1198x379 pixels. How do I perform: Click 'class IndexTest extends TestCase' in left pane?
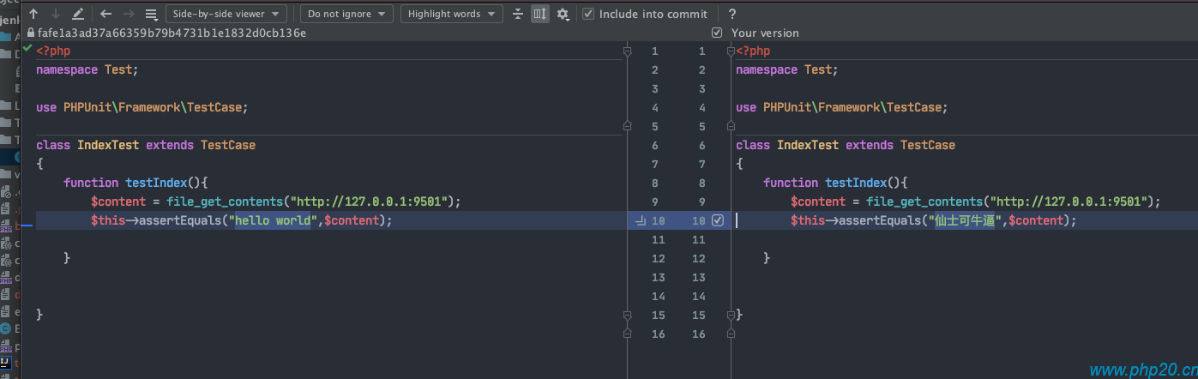coord(146,145)
